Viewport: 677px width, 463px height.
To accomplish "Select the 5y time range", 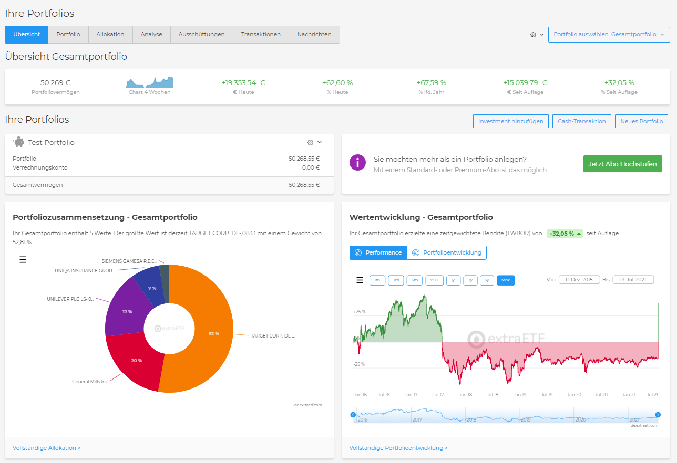I will coord(487,280).
